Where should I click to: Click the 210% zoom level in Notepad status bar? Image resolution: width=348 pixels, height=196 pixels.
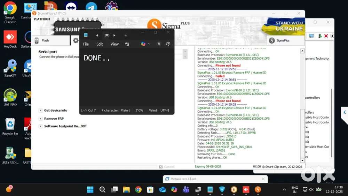tap(139, 110)
